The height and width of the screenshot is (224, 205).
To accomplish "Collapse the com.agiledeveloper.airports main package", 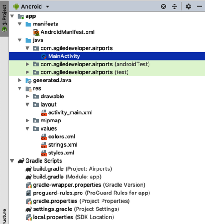I will click(x=27, y=48).
